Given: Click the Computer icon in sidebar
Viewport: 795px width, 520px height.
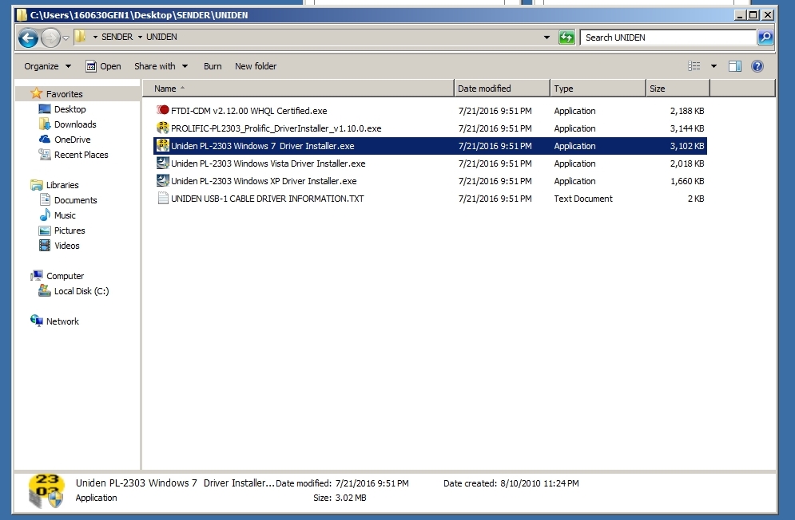Looking at the screenshot, I should pyautogui.click(x=37, y=276).
